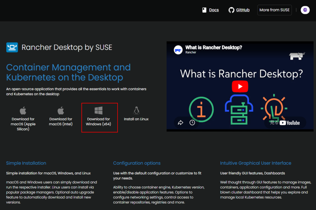This screenshot has width=316, height=210.
Task: Open the GitHub link
Action: pyautogui.click(x=243, y=10)
